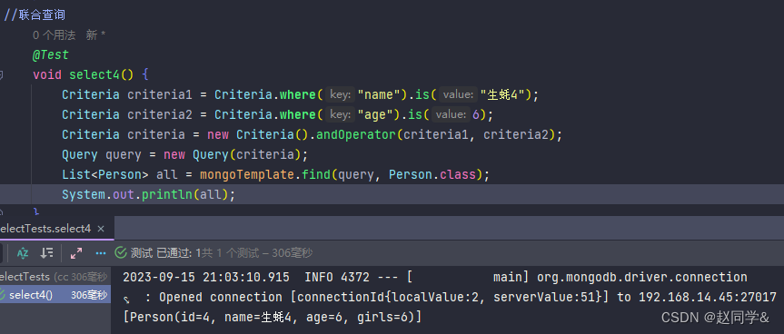Click the select4 method name

click(x=94, y=75)
